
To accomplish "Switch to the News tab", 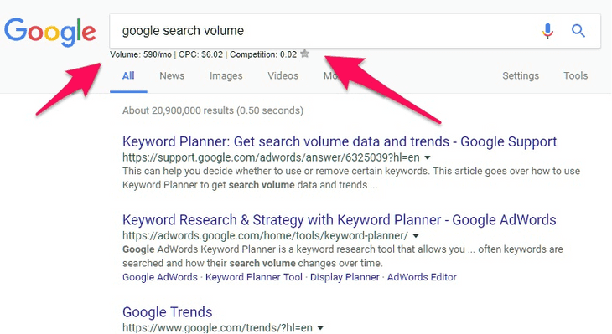I will 172,75.
